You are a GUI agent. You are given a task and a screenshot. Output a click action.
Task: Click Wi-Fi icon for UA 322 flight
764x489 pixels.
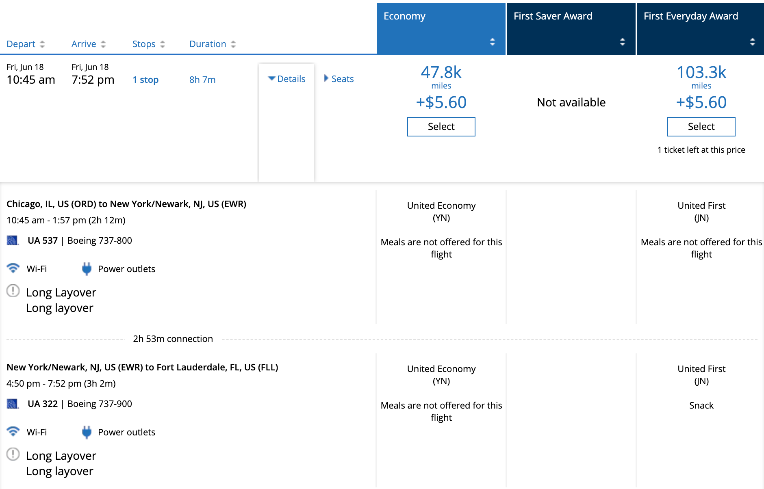[x=13, y=431]
